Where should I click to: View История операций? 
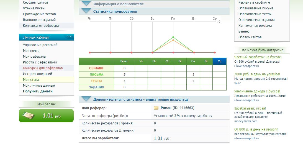(37, 74)
